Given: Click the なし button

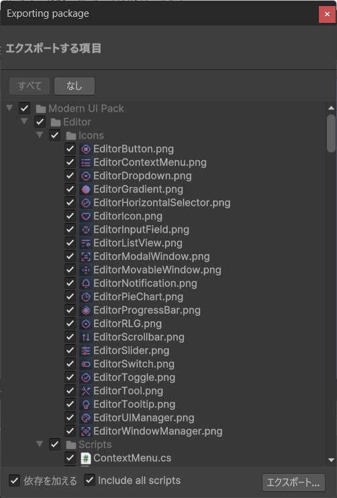Looking at the screenshot, I should (x=75, y=86).
